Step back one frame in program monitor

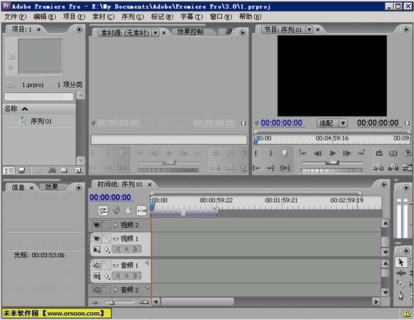pyautogui.click(x=318, y=153)
